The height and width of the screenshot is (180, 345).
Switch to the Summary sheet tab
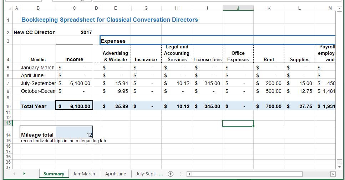point(54,174)
